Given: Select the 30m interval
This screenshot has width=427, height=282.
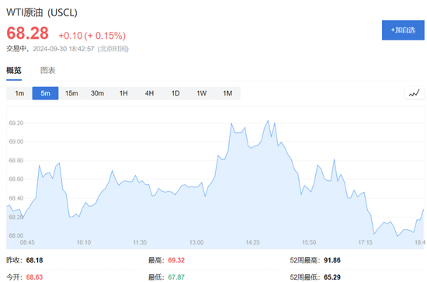Looking at the screenshot, I should point(97,93).
